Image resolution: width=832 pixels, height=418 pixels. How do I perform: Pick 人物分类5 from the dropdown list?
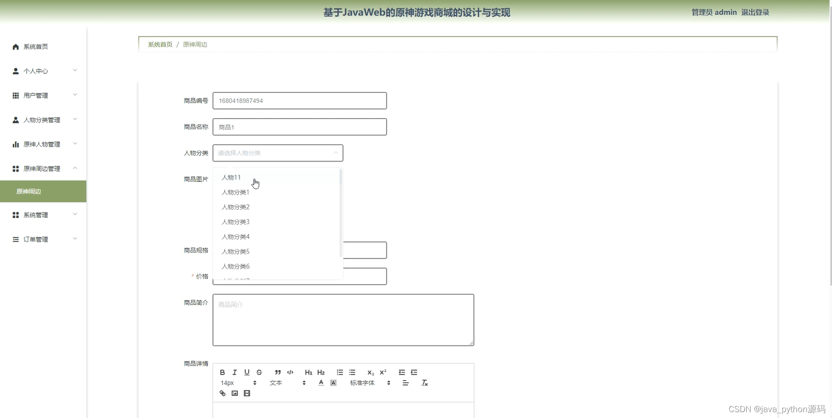[x=277, y=252]
